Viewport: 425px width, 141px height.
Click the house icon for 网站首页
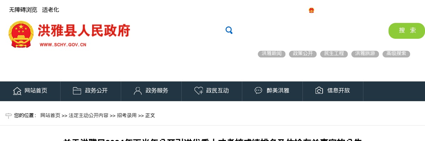[x=17, y=91]
